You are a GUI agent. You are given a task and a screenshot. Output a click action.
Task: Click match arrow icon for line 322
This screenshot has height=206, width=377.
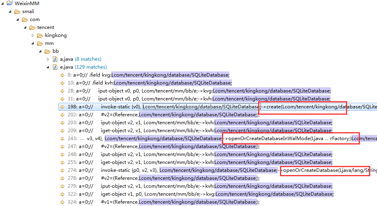pos(62,194)
